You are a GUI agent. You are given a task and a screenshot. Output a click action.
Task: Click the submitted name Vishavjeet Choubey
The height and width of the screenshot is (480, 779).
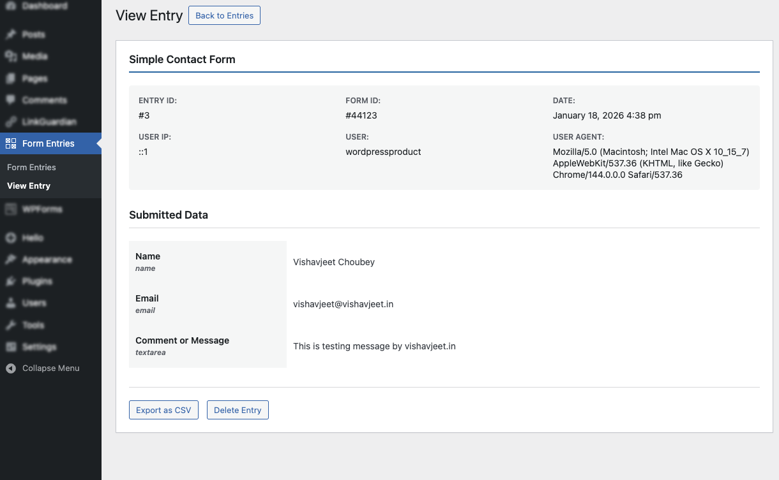[x=334, y=262]
